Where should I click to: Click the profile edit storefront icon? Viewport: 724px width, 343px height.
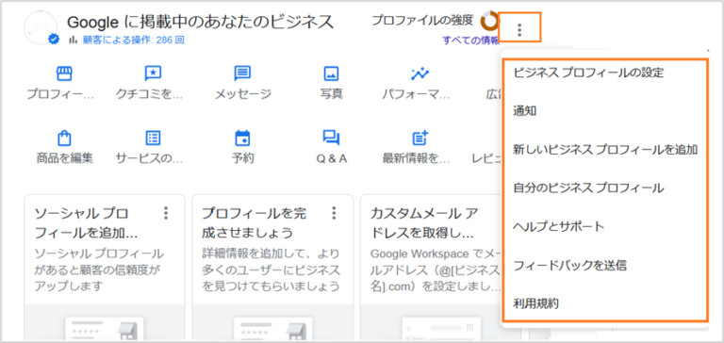[64, 73]
